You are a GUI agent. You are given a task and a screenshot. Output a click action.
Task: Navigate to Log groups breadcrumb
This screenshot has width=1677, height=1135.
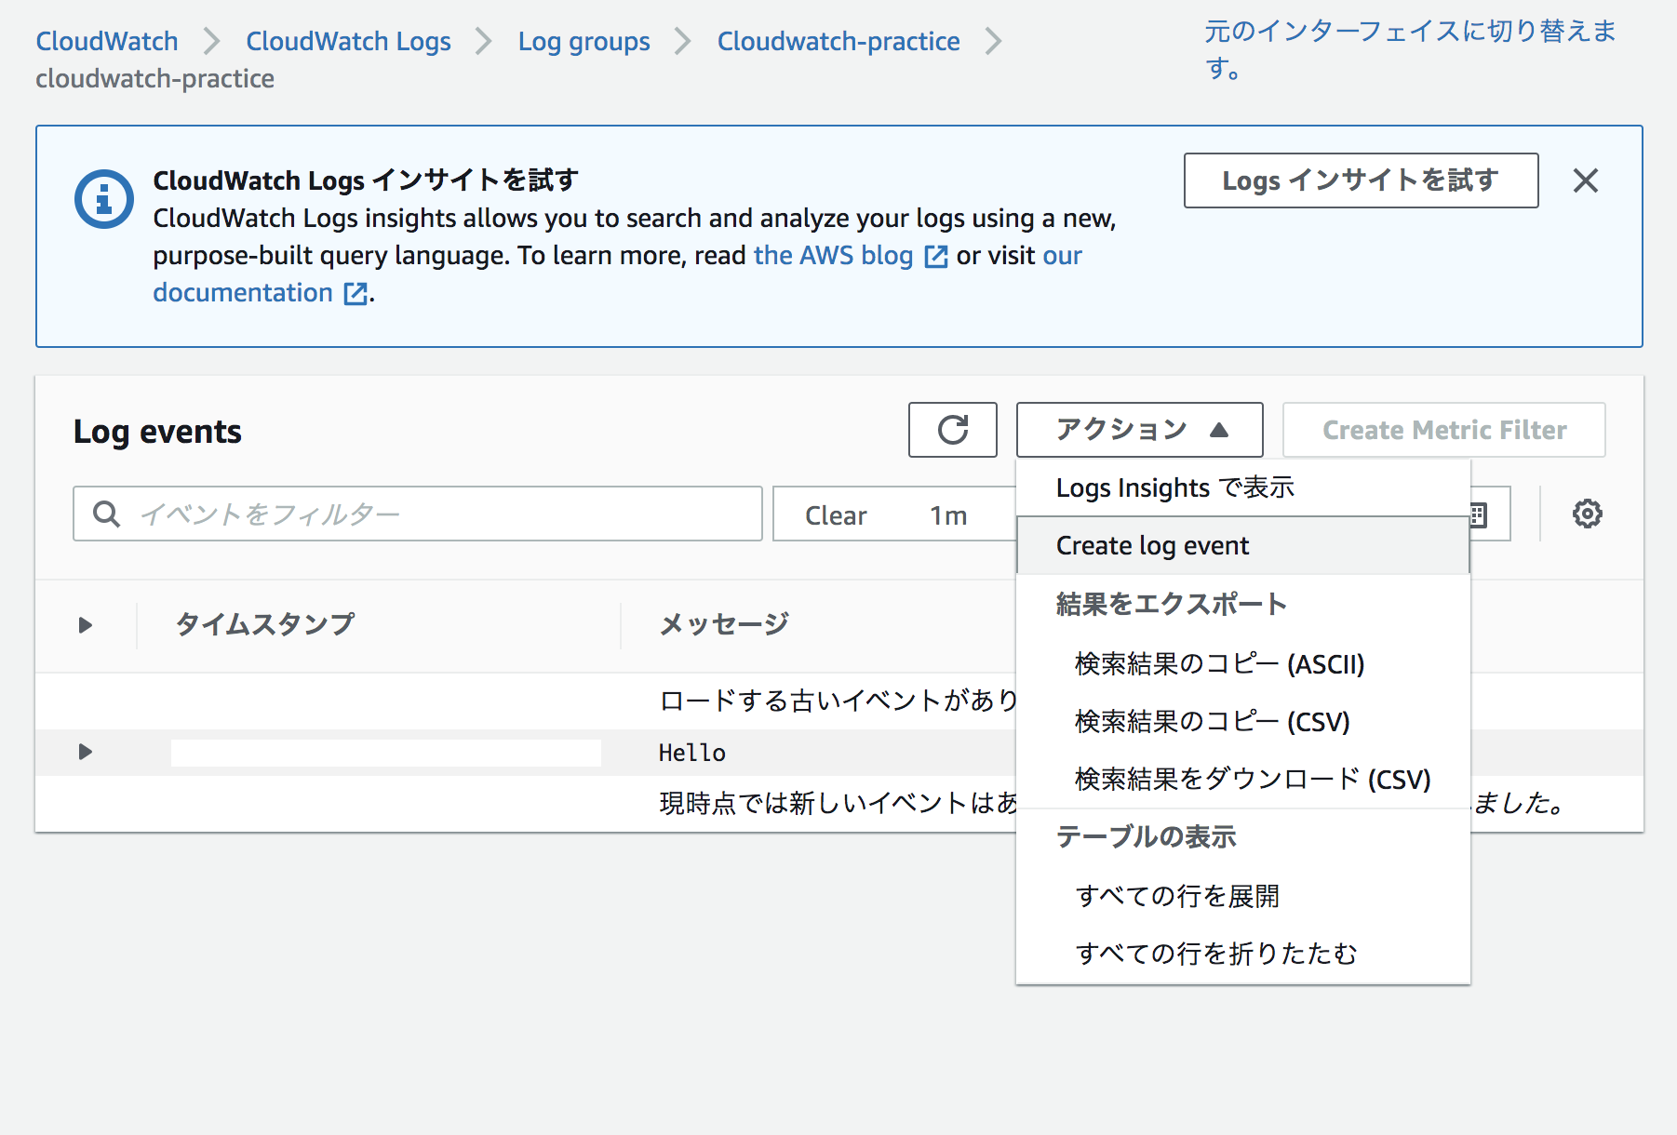pyautogui.click(x=584, y=41)
